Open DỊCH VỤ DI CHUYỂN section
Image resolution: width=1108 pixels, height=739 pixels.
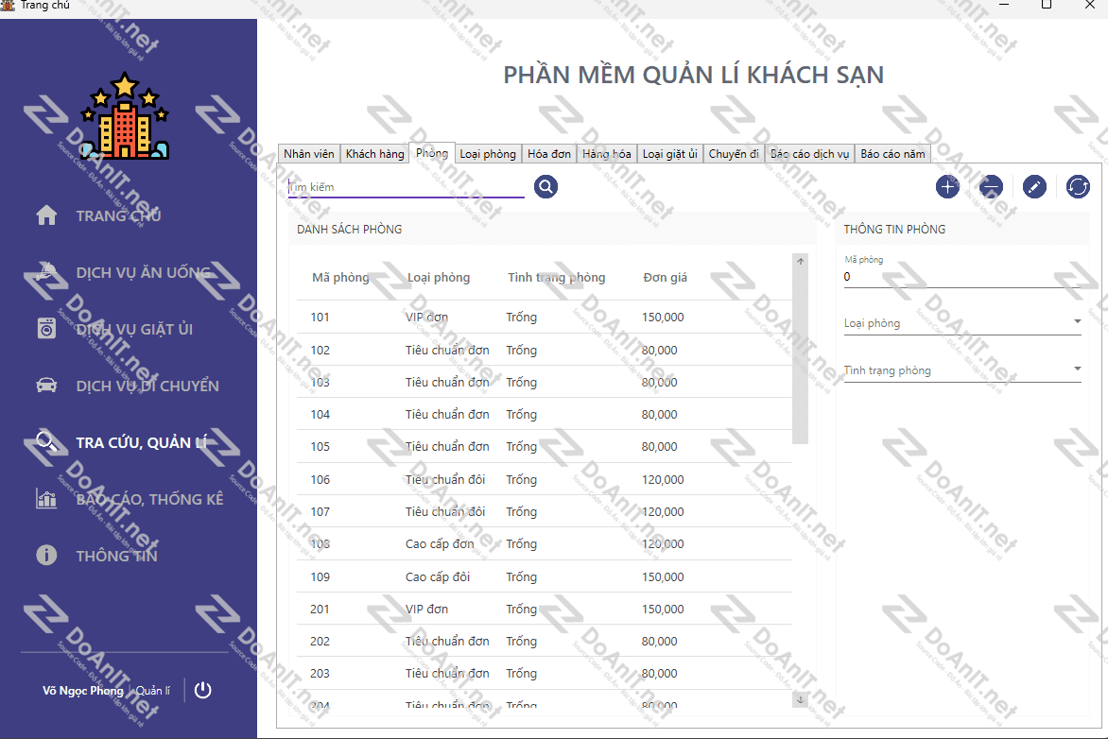point(147,387)
